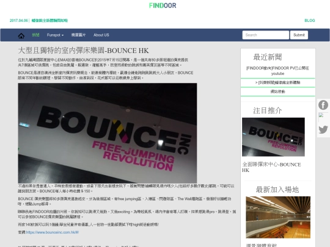The image size is (330, 247).
Task: Click the featured BOUNCE thumbnail in sidebar
Action: (x=273, y=137)
